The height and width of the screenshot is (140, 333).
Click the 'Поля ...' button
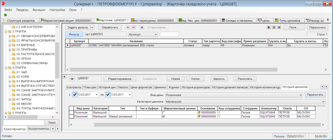[x=295, y=27]
